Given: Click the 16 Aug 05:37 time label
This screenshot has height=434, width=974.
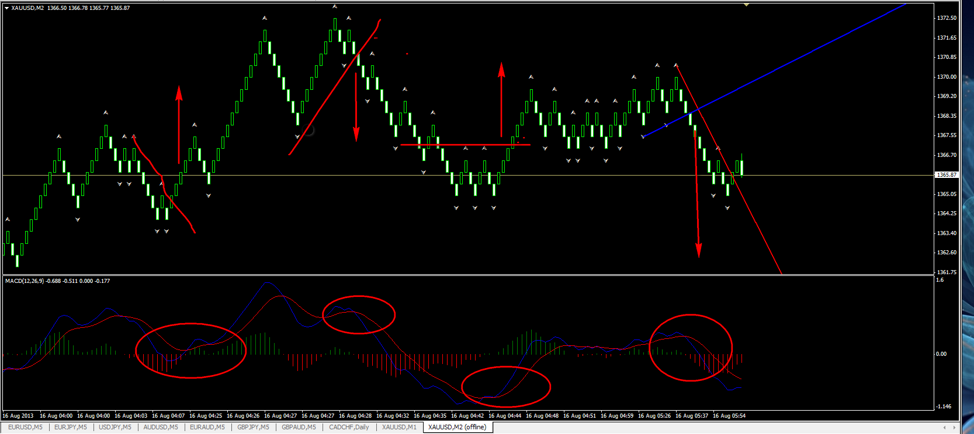Looking at the screenshot, I should [692, 416].
